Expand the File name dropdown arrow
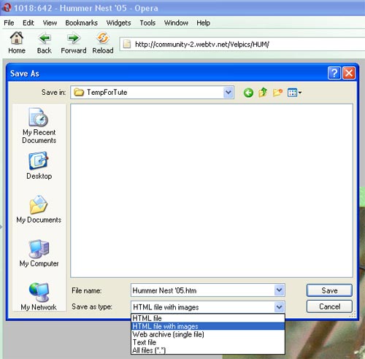 [280, 290]
